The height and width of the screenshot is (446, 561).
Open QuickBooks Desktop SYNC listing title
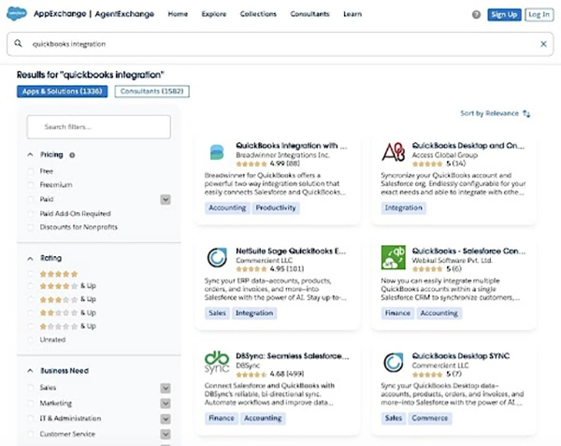coord(460,356)
